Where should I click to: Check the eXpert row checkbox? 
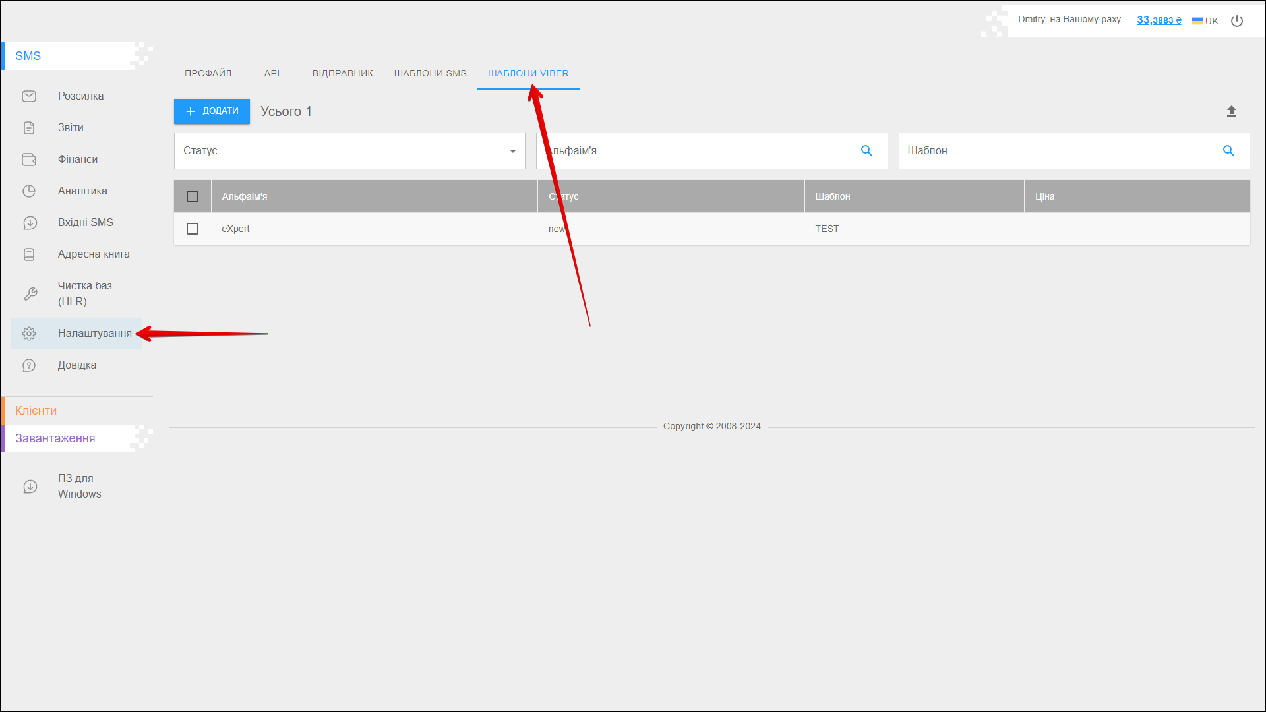coord(193,229)
